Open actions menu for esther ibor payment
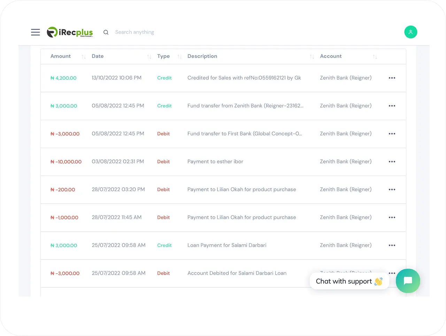This screenshot has height=336, width=446. pos(392,162)
